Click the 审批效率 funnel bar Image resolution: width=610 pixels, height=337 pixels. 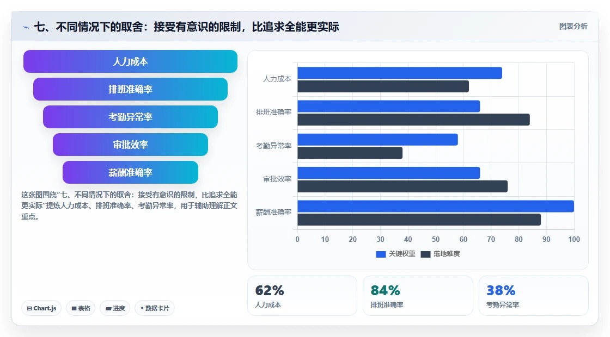(130, 145)
